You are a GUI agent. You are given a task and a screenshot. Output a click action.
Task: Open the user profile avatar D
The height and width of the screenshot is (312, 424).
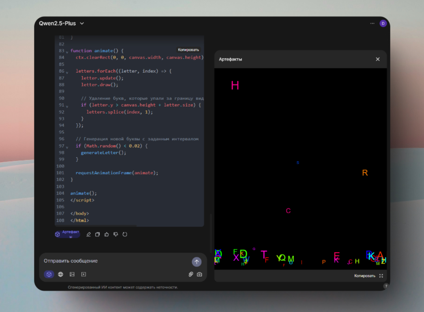pyautogui.click(x=383, y=24)
